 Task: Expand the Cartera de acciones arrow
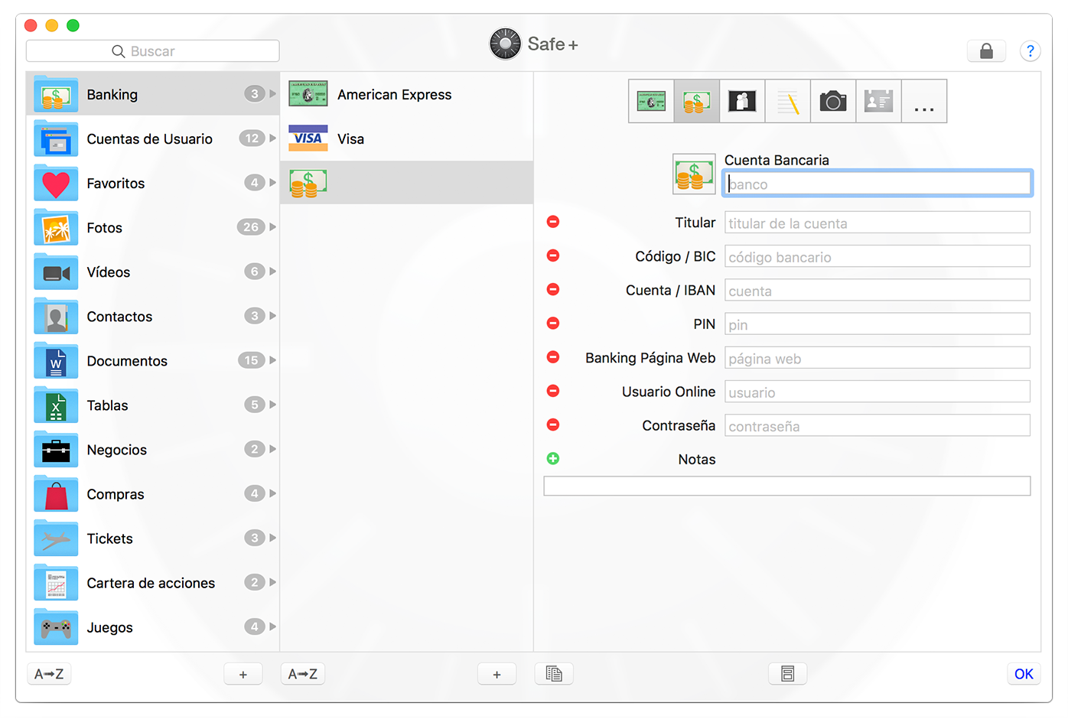pyautogui.click(x=272, y=582)
